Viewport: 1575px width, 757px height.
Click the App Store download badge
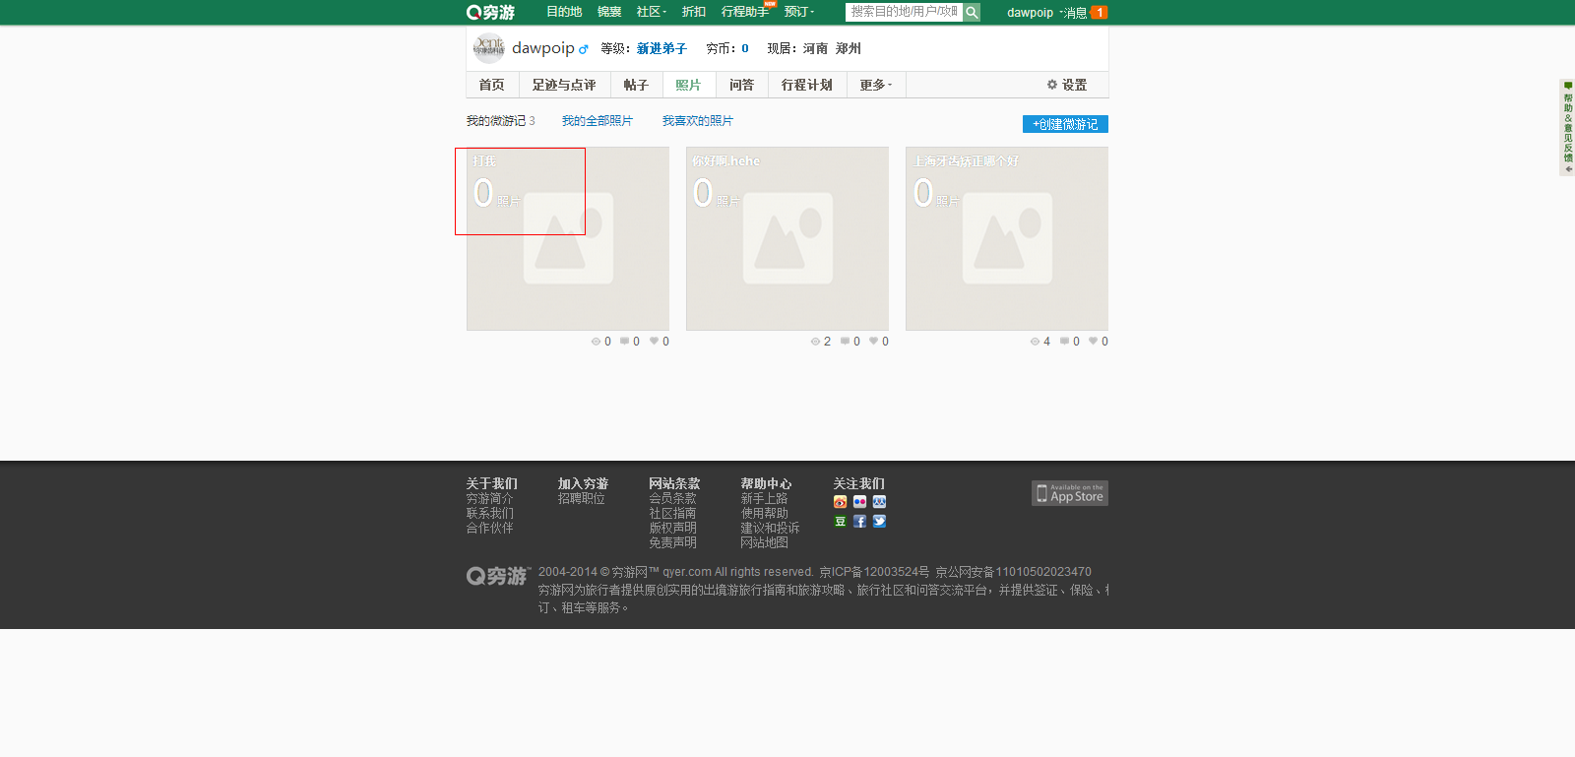click(x=1069, y=493)
